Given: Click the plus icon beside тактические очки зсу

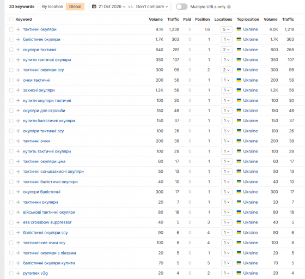Looking at the screenshot, I should click(x=18, y=242).
